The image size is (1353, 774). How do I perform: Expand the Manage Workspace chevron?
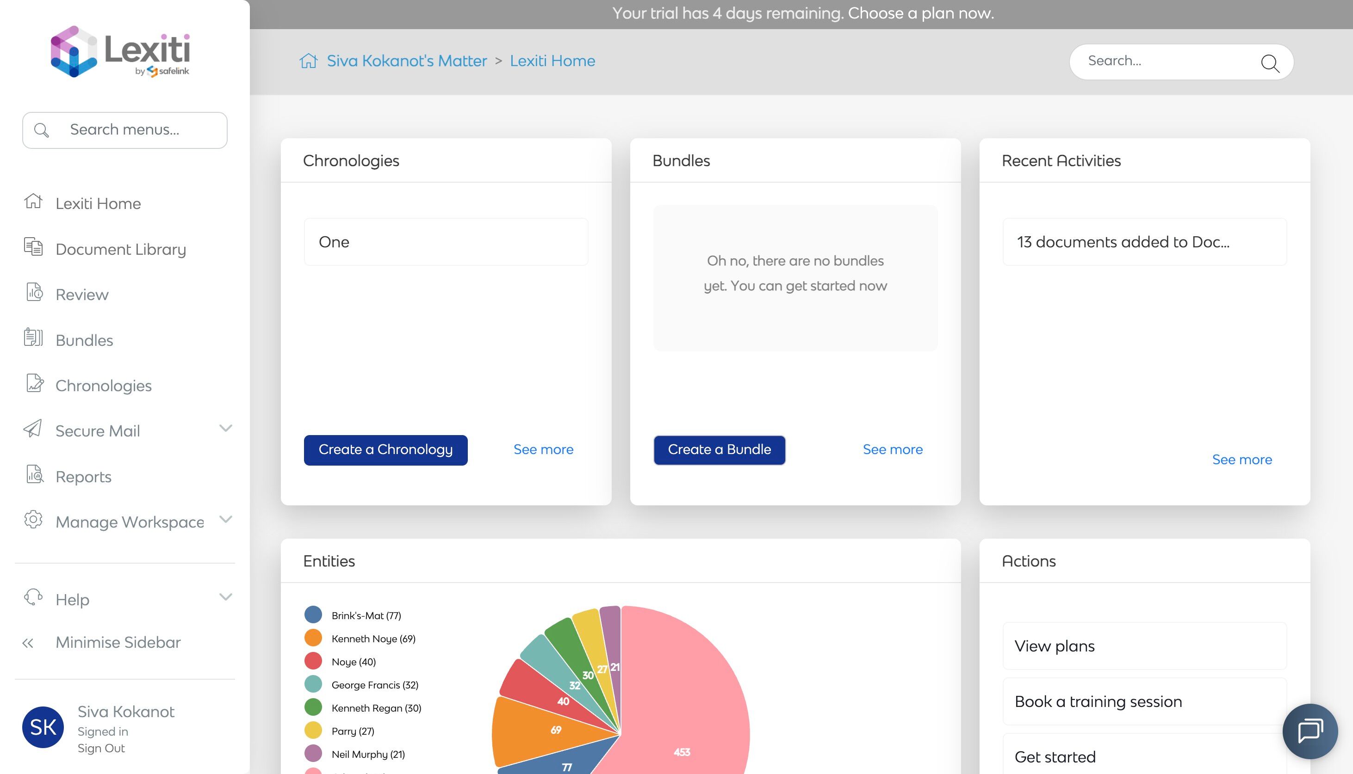click(225, 519)
